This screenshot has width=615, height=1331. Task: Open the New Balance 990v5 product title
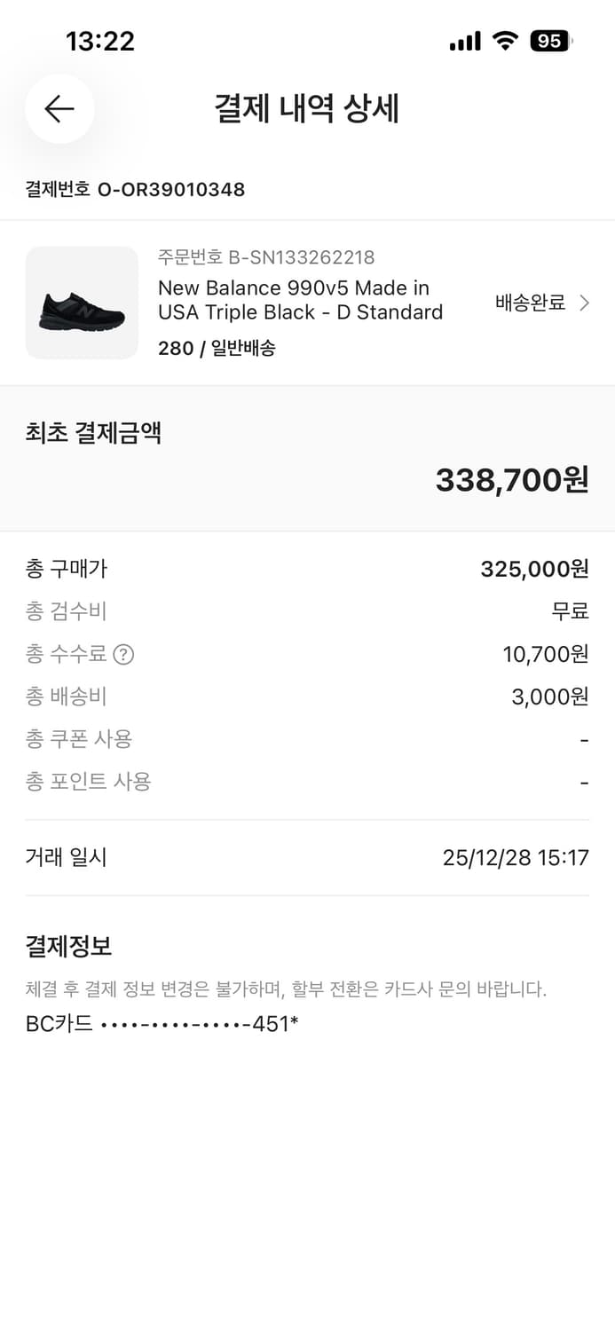click(301, 300)
